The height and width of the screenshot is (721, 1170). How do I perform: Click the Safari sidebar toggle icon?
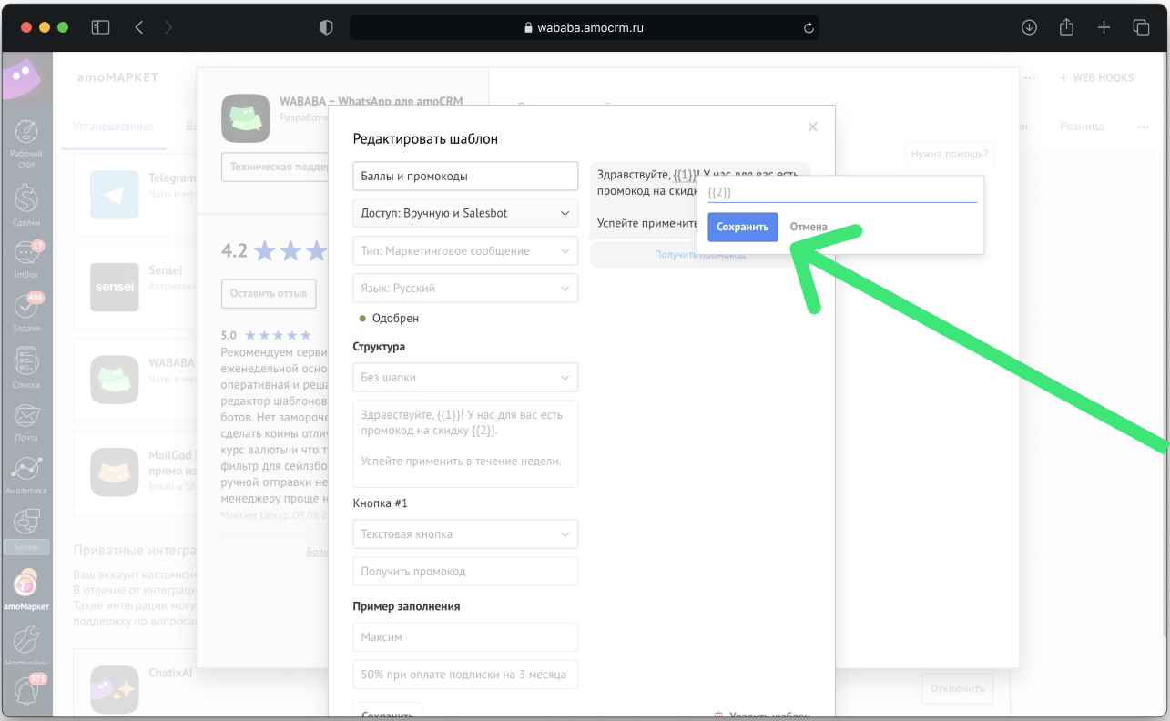[x=100, y=27]
